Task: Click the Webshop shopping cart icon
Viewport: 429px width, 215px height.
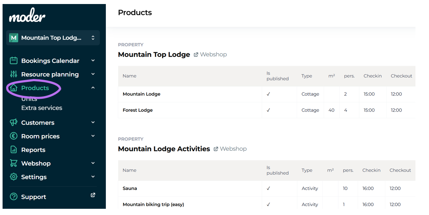Action: (x=14, y=163)
